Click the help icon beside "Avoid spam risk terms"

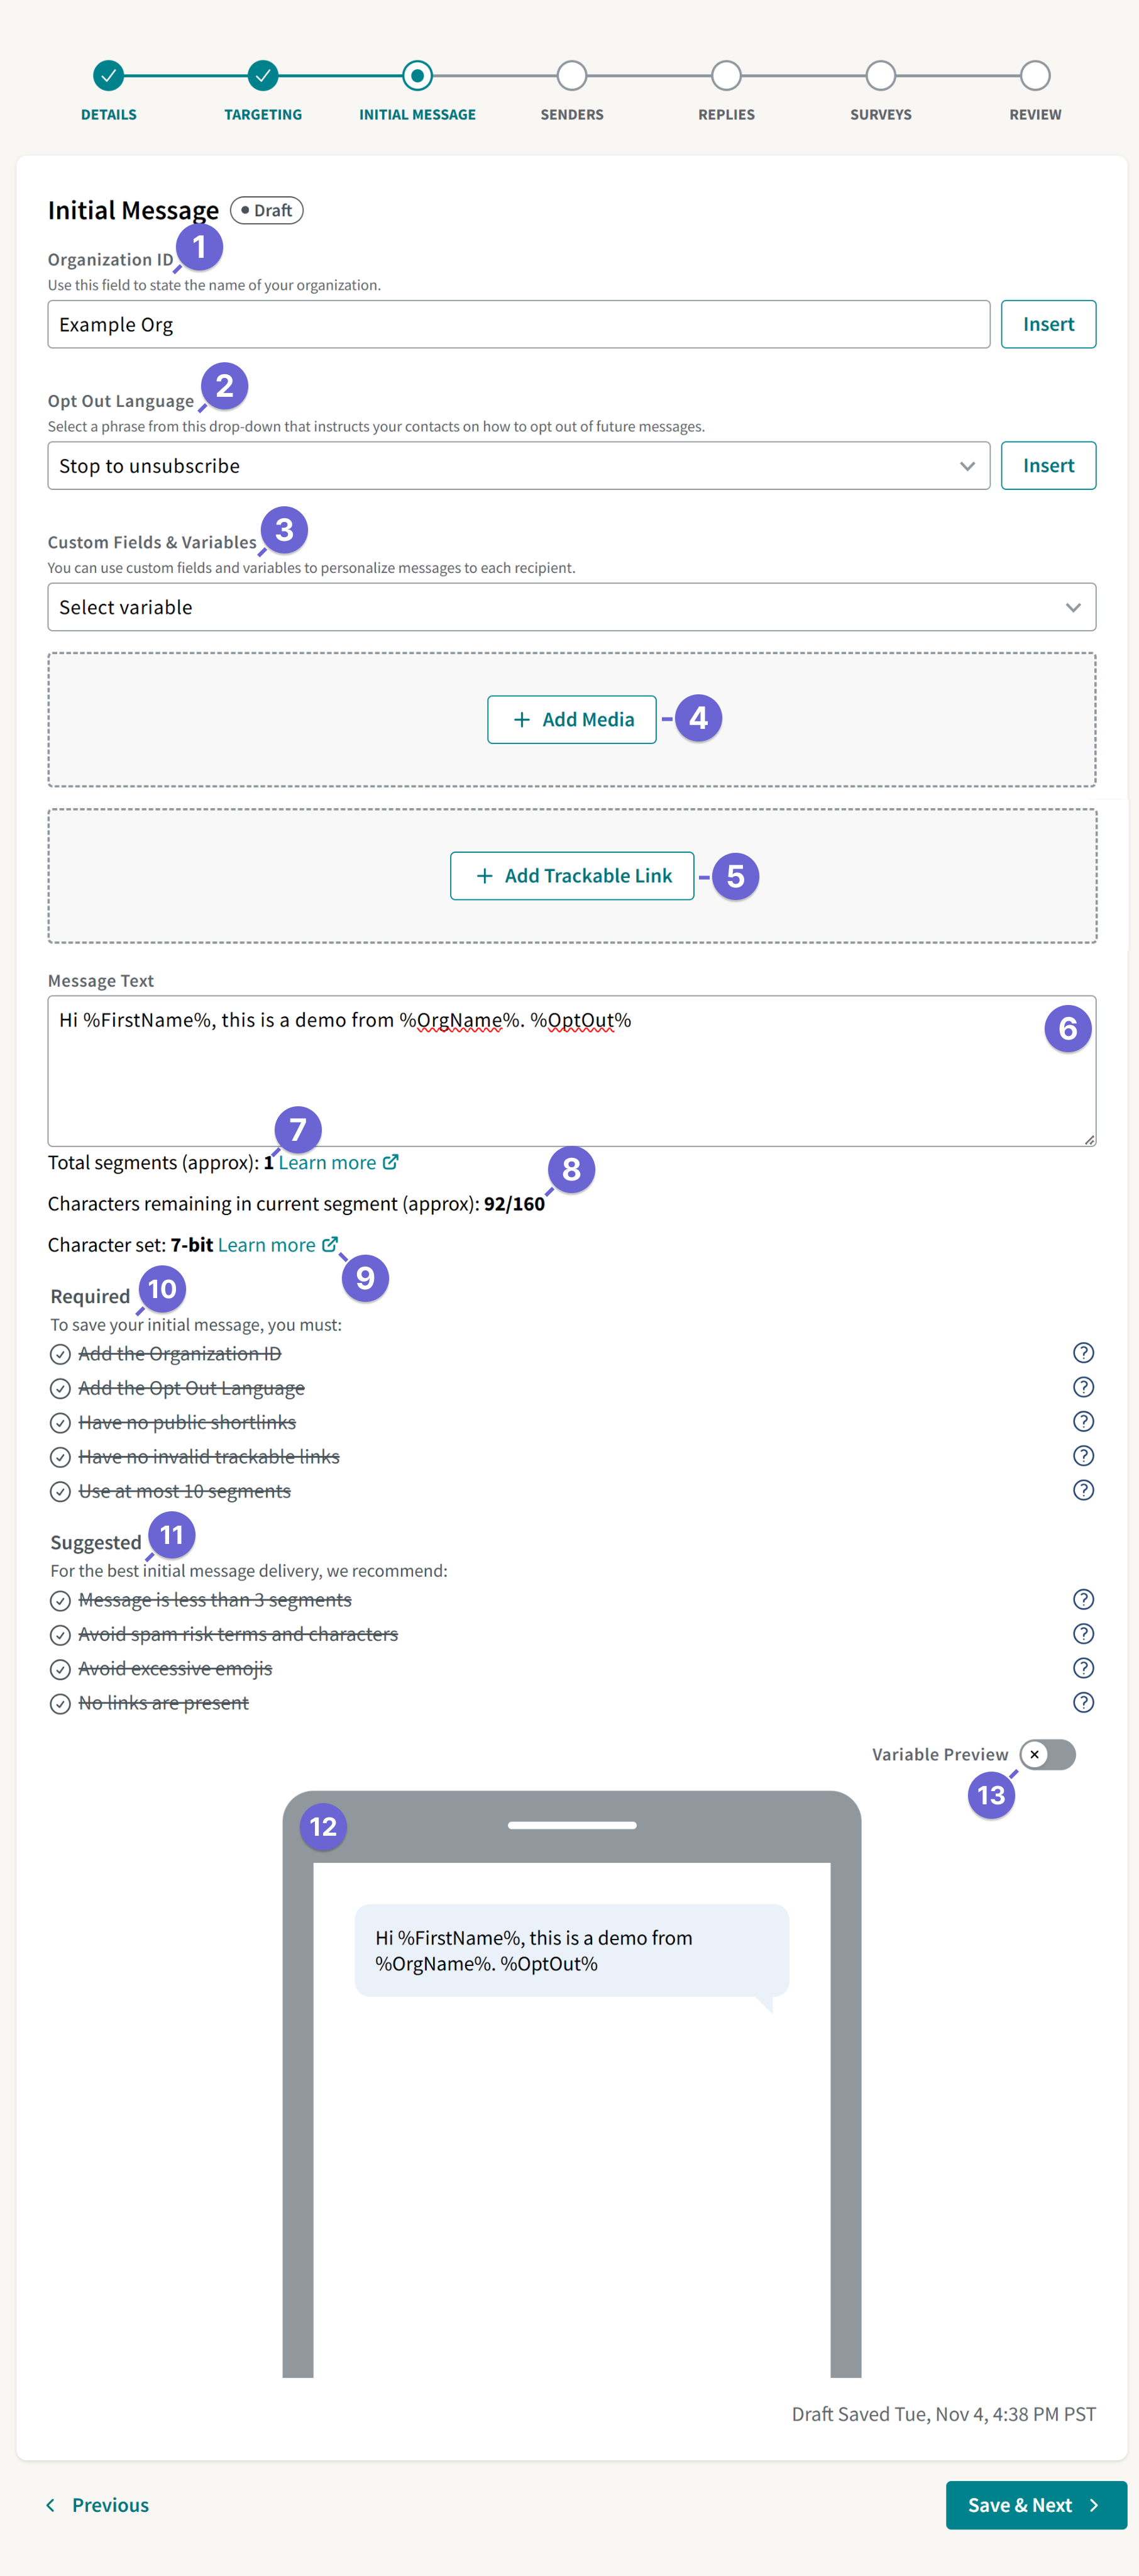pos(1083,1634)
